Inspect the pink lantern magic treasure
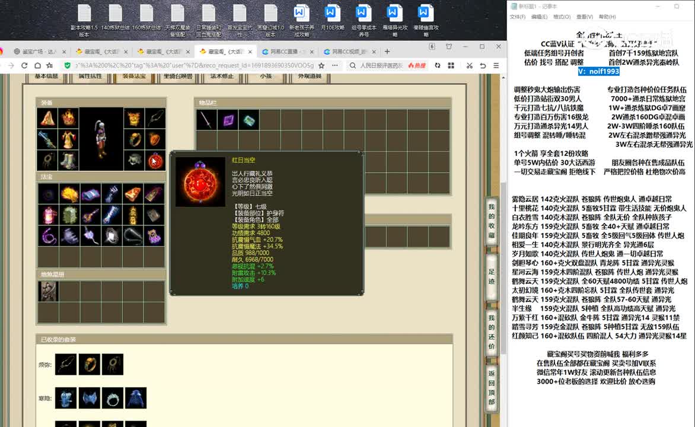This screenshot has height=427, width=695. [48, 215]
